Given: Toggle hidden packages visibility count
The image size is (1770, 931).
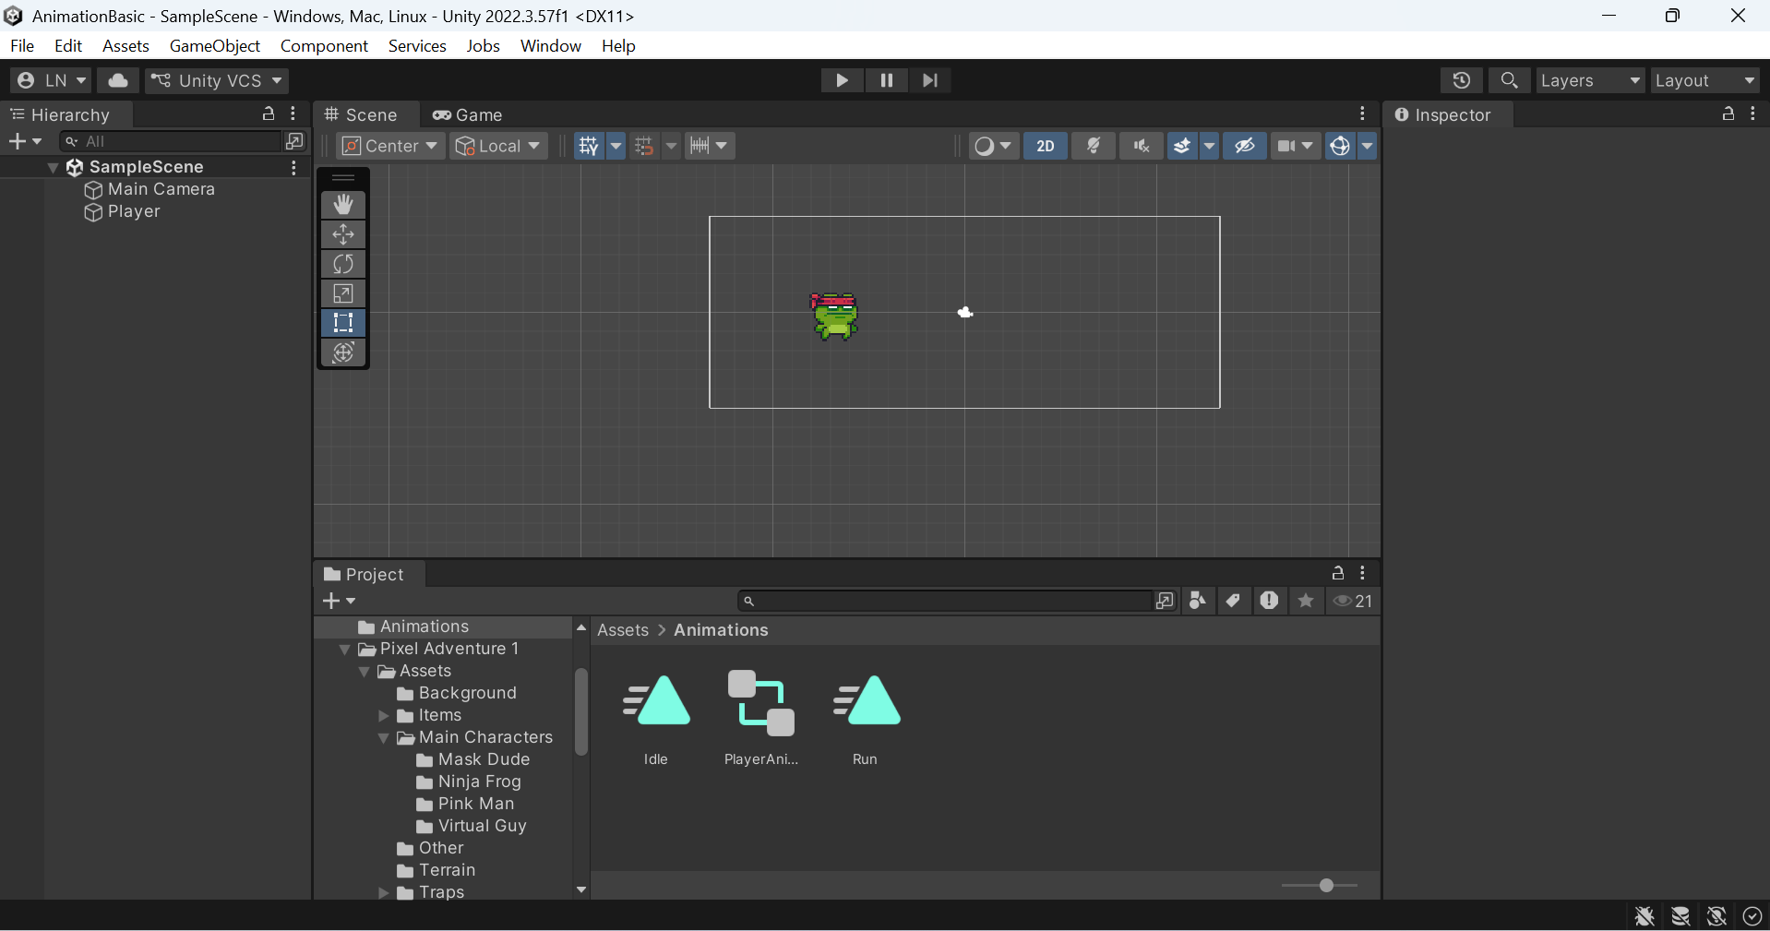Looking at the screenshot, I should pyautogui.click(x=1353, y=601).
